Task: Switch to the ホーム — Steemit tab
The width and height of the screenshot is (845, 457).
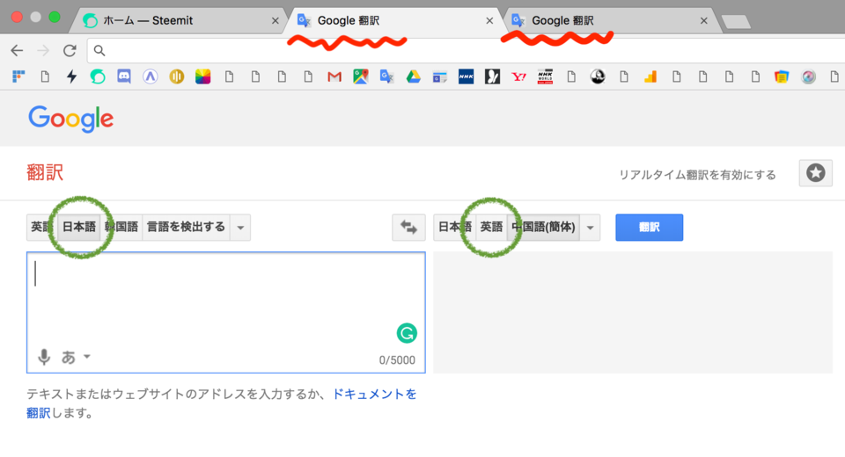Action: [180, 21]
